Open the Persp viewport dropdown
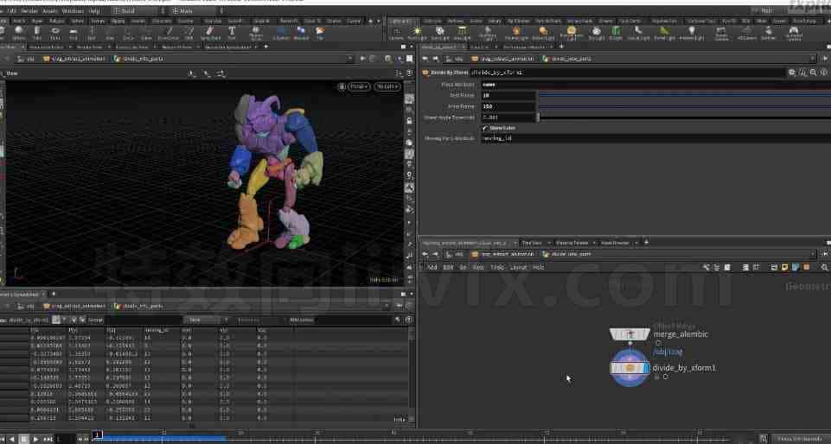The image size is (831, 444). tap(359, 86)
